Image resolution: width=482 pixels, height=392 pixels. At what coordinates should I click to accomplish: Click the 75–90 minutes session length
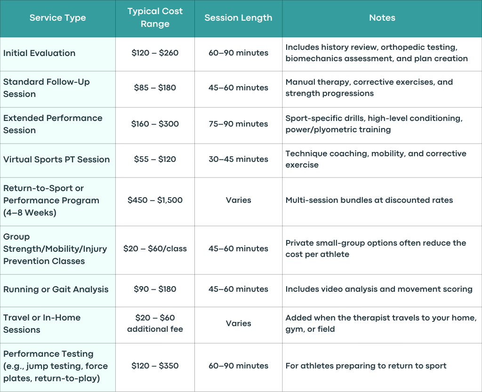(238, 124)
